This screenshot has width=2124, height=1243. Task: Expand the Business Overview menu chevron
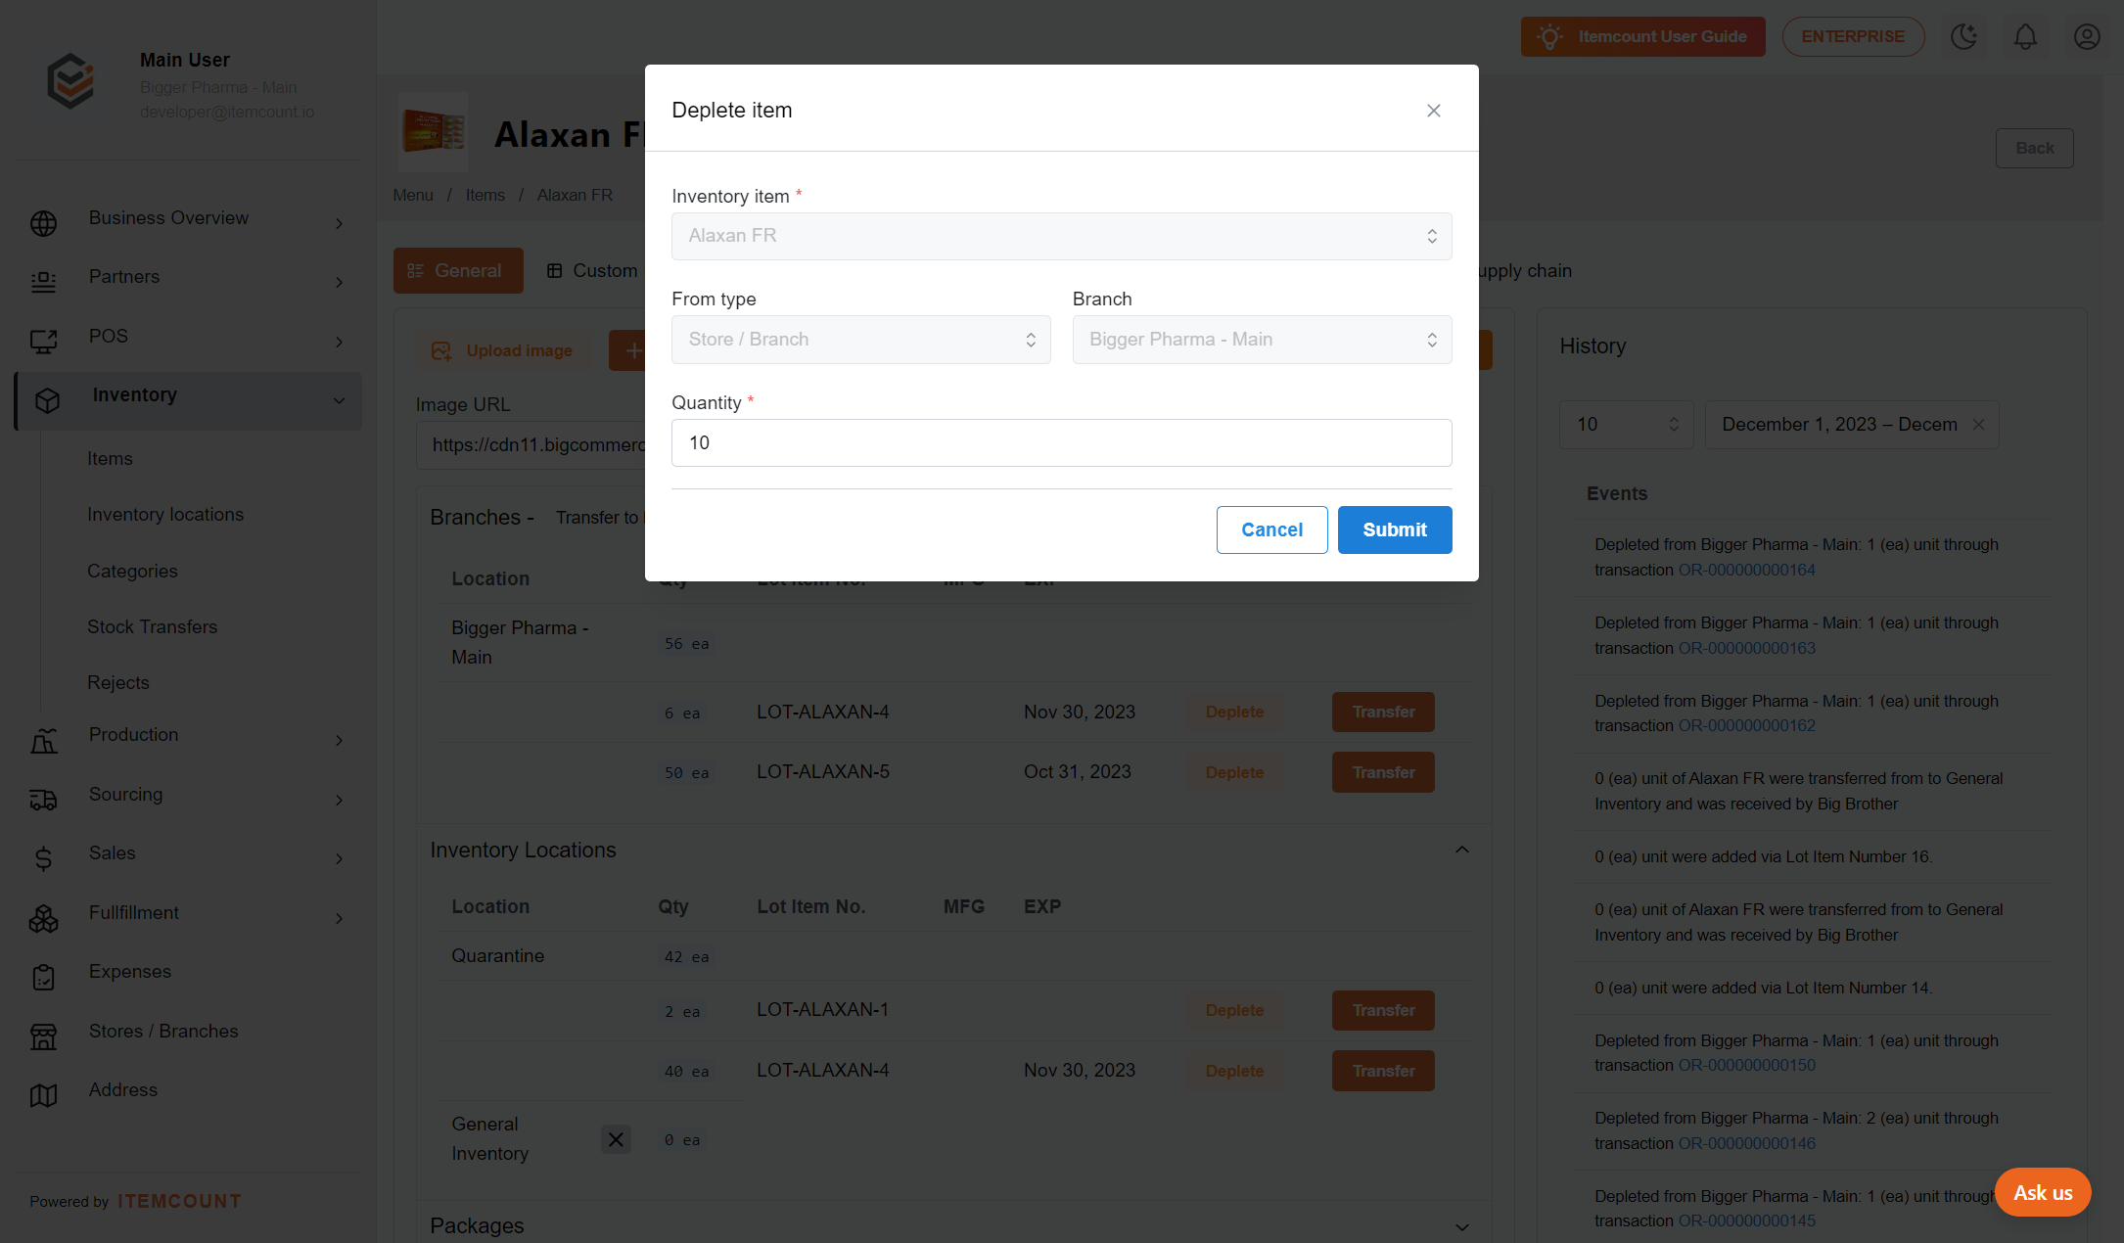click(x=339, y=223)
